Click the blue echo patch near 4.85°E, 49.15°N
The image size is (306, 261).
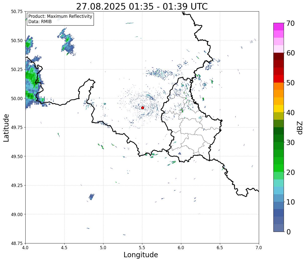[x=91, y=197]
